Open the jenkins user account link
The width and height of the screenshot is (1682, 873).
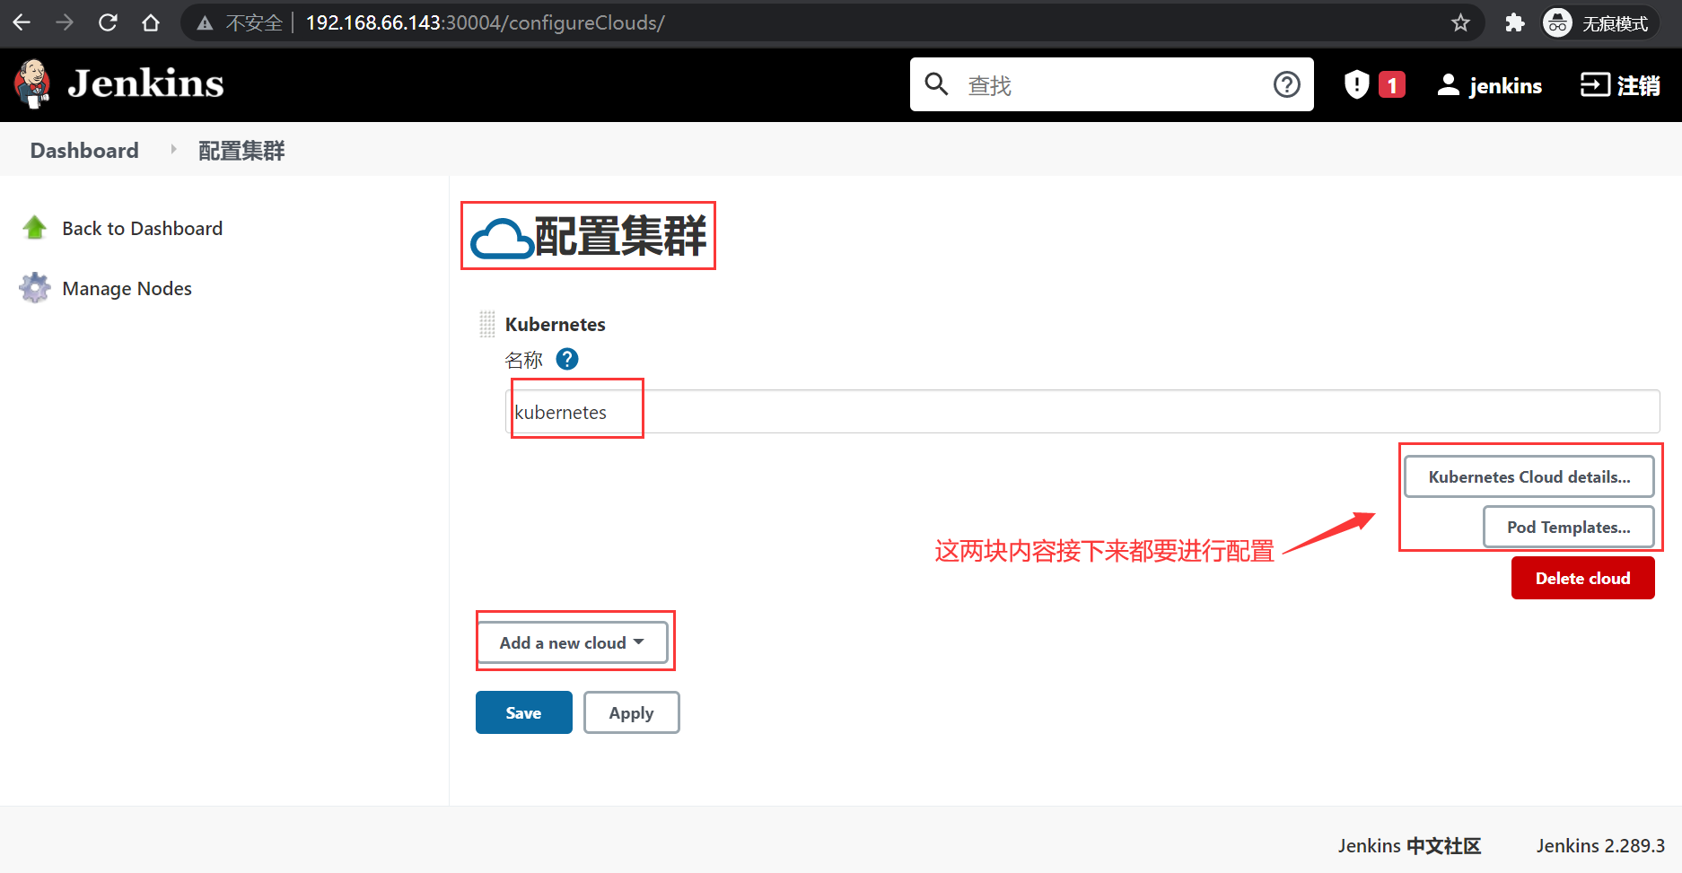point(1505,85)
